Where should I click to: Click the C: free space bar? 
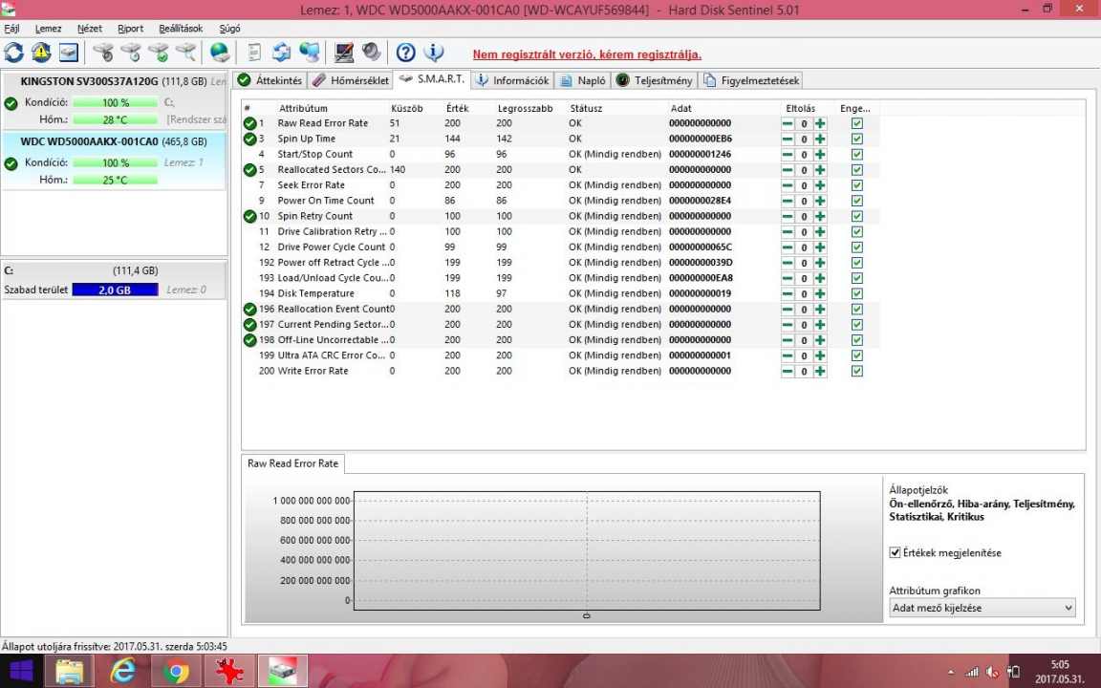[115, 290]
